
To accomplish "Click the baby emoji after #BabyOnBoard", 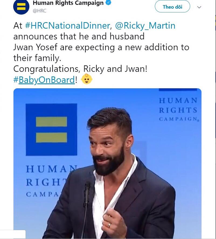I will click(x=87, y=80).
